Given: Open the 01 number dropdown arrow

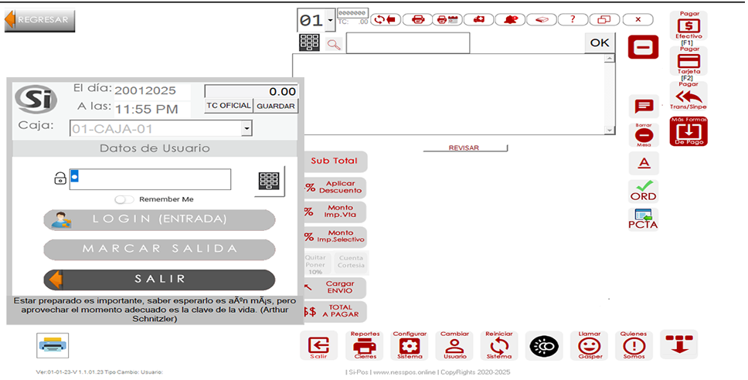Looking at the screenshot, I should click(331, 19).
